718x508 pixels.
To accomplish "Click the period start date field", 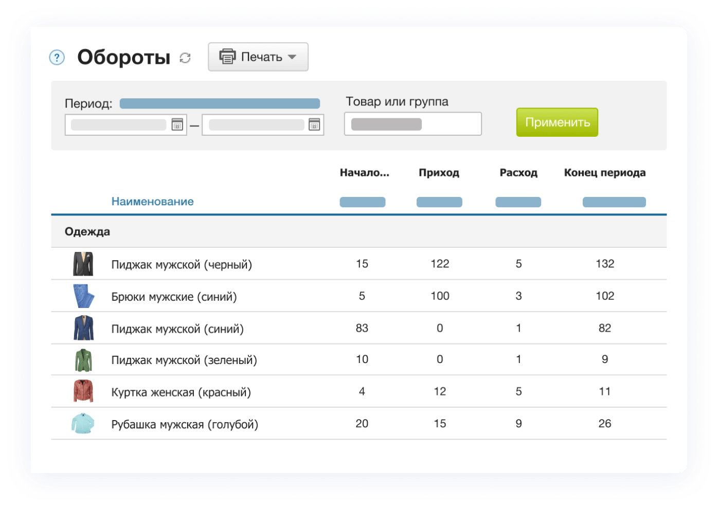I will [x=119, y=125].
